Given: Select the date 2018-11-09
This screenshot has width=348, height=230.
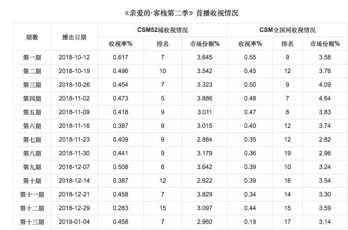Looking at the screenshot, I should tap(74, 112).
